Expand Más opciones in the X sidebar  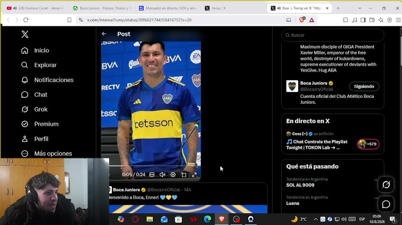click(46, 153)
